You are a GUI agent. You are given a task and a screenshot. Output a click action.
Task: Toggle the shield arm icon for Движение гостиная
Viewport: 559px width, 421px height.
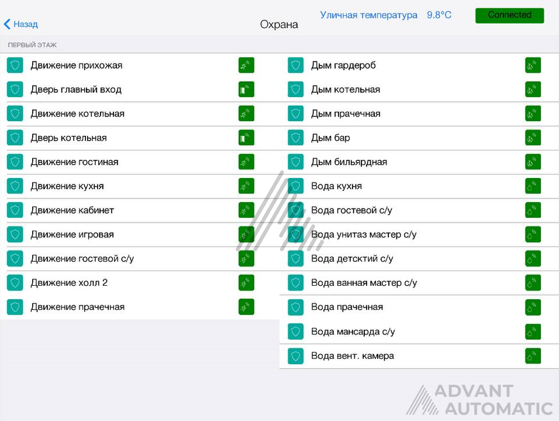coord(15,162)
